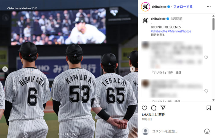Go back to the previous photo arrow
Image resolution: width=215 pixels, height=138 pixels.
(5, 69)
